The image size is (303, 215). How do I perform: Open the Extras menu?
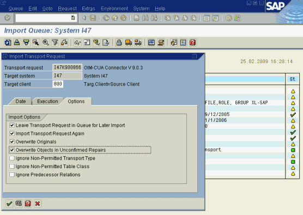click(88, 9)
